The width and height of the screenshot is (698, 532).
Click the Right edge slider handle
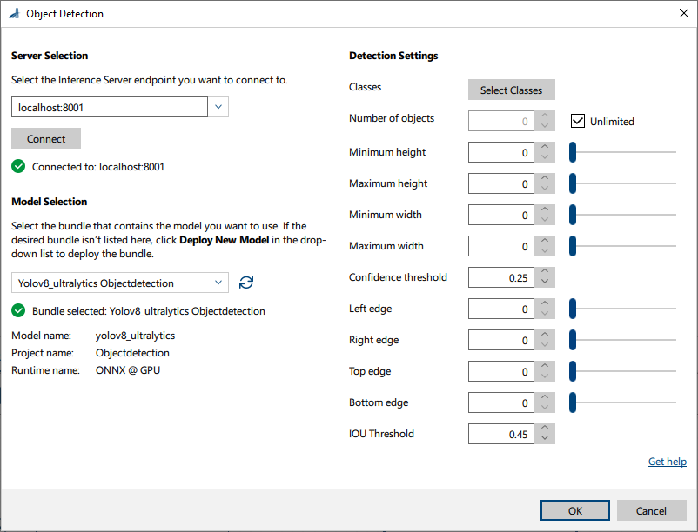(573, 340)
